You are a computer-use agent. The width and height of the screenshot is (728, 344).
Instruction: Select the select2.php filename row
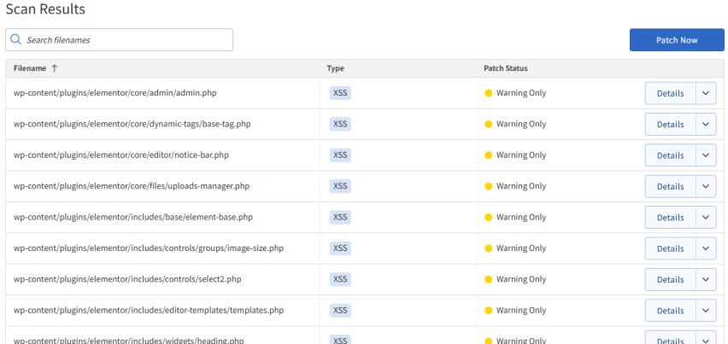tap(127, 279)
